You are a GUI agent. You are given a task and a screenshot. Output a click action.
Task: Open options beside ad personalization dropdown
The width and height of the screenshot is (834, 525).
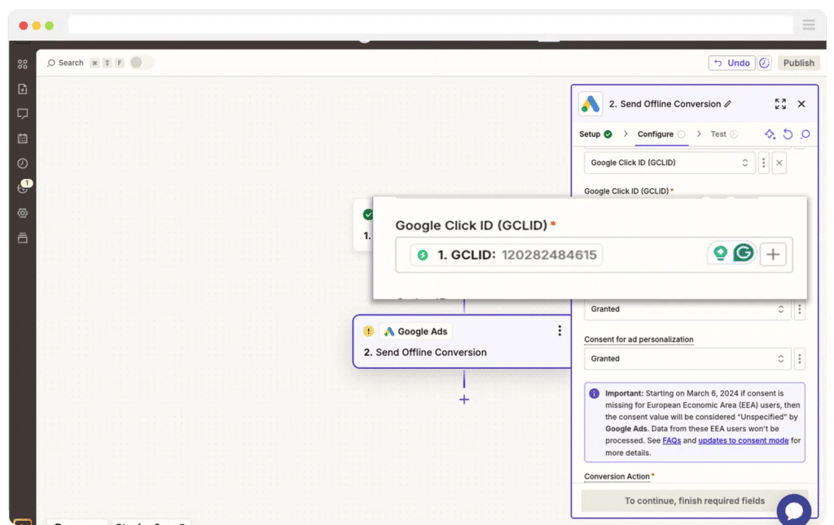pyautogui.click(x=799, y=359)
